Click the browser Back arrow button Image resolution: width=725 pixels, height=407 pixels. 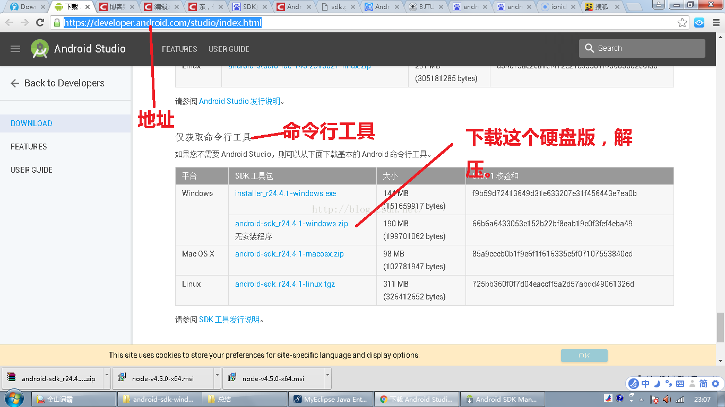(9, 22)
